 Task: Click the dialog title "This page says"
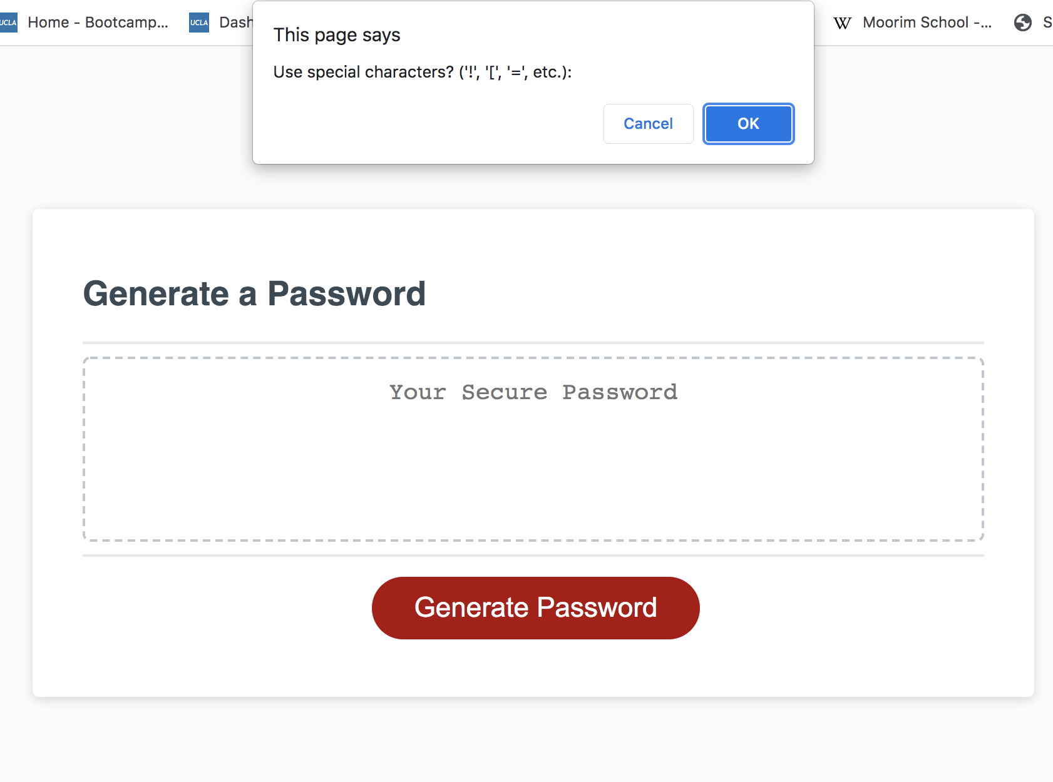pos(336,35)
